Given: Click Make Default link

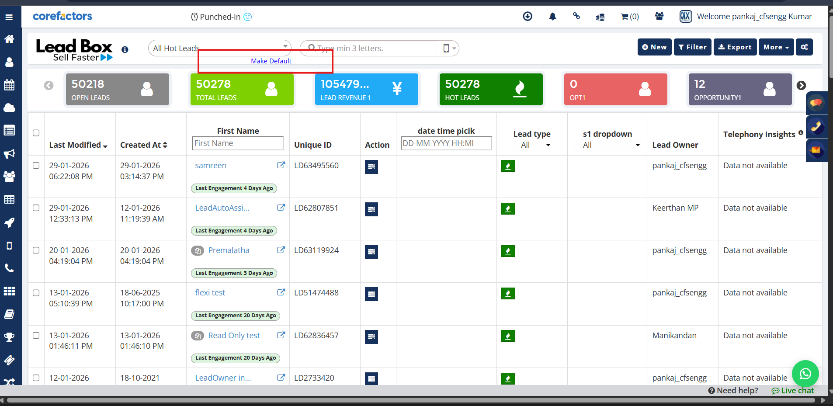Looking at the screenshot, I should tap(271, 61).
